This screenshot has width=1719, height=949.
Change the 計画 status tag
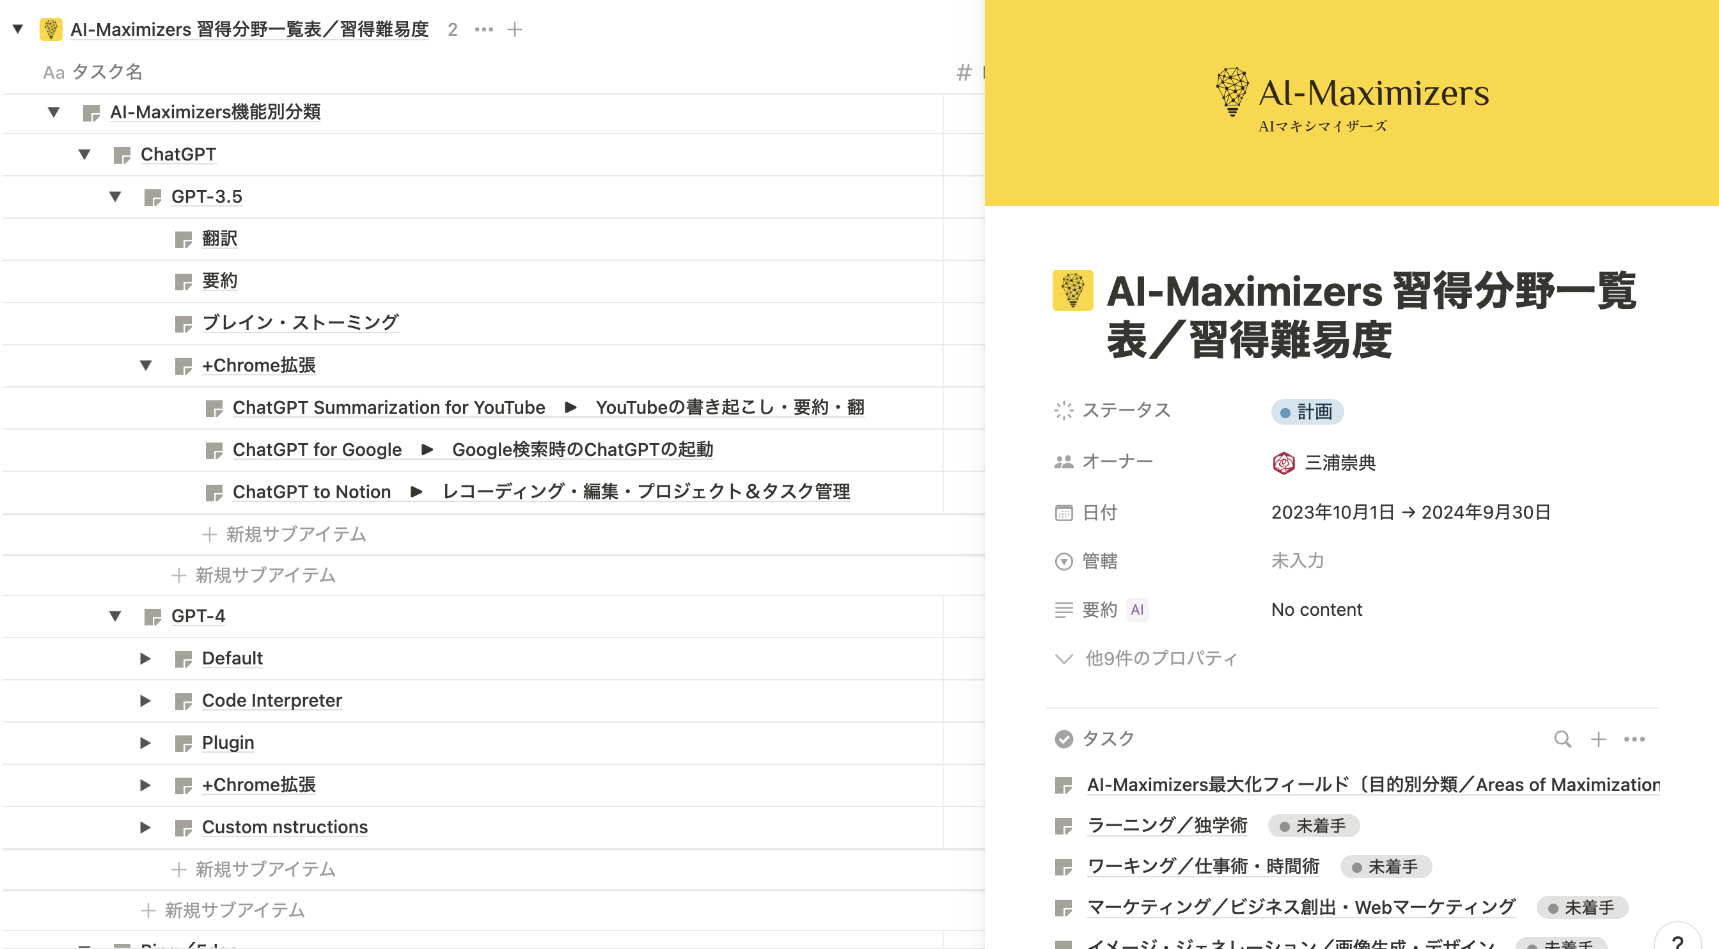click(x=1307, y=412)
